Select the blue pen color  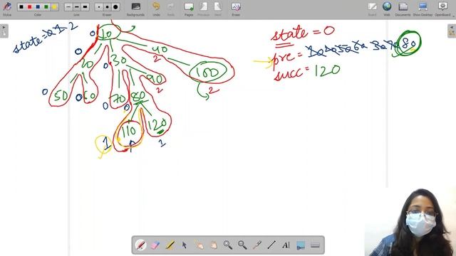click(x=38, y=6)
